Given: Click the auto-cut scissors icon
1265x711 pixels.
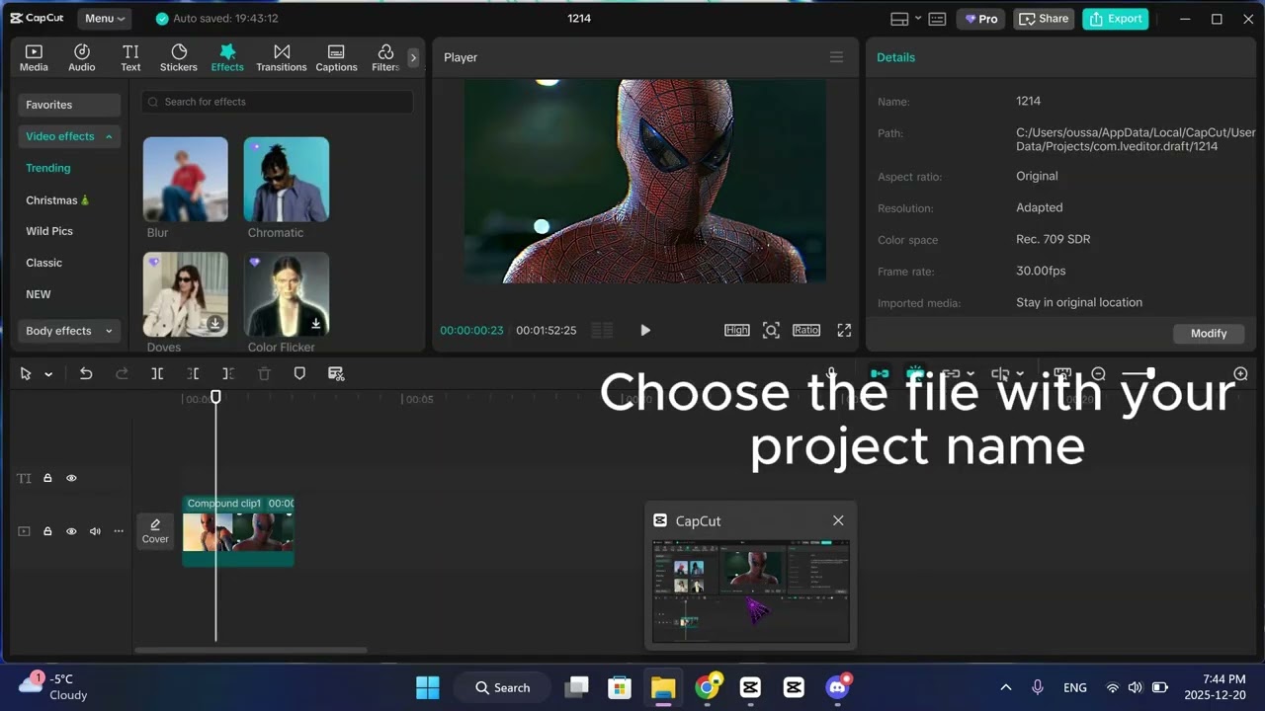Looking at the screenshot, I should [336, 374].
